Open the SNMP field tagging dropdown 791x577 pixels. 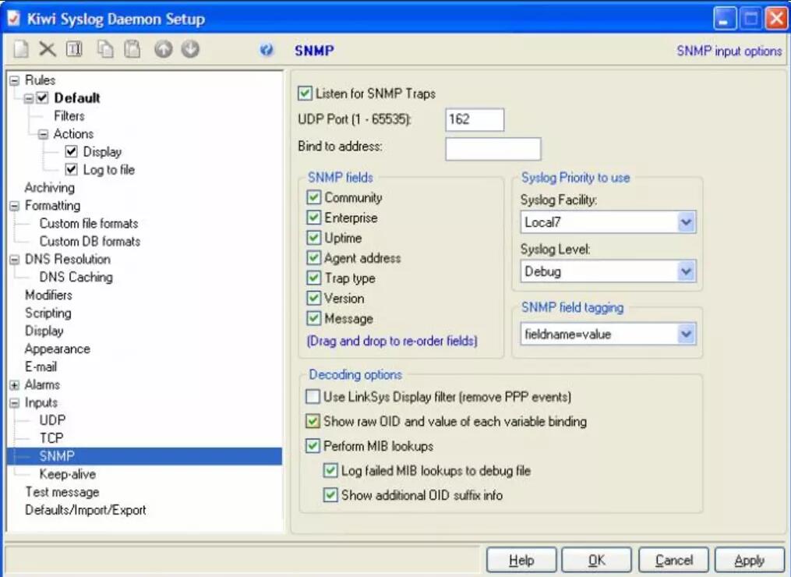coord(686,334)
